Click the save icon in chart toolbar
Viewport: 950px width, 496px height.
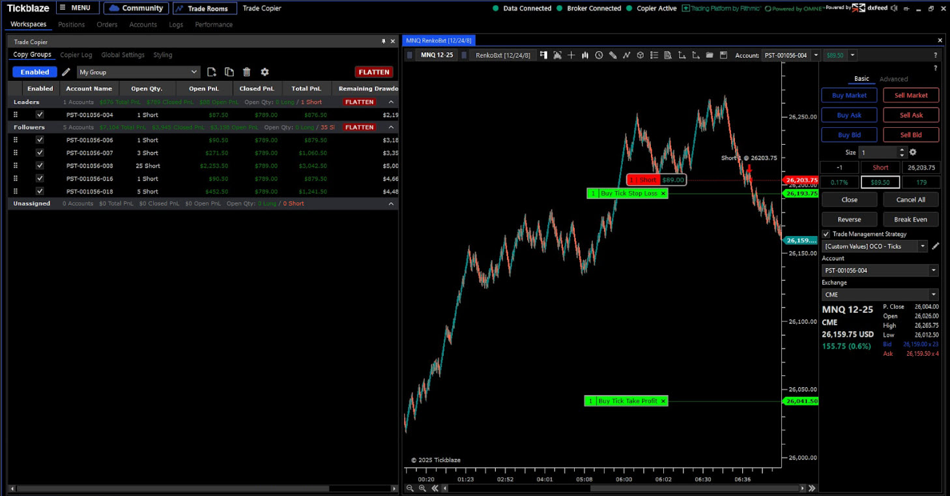pyautogui.click(x=723, y=55)
